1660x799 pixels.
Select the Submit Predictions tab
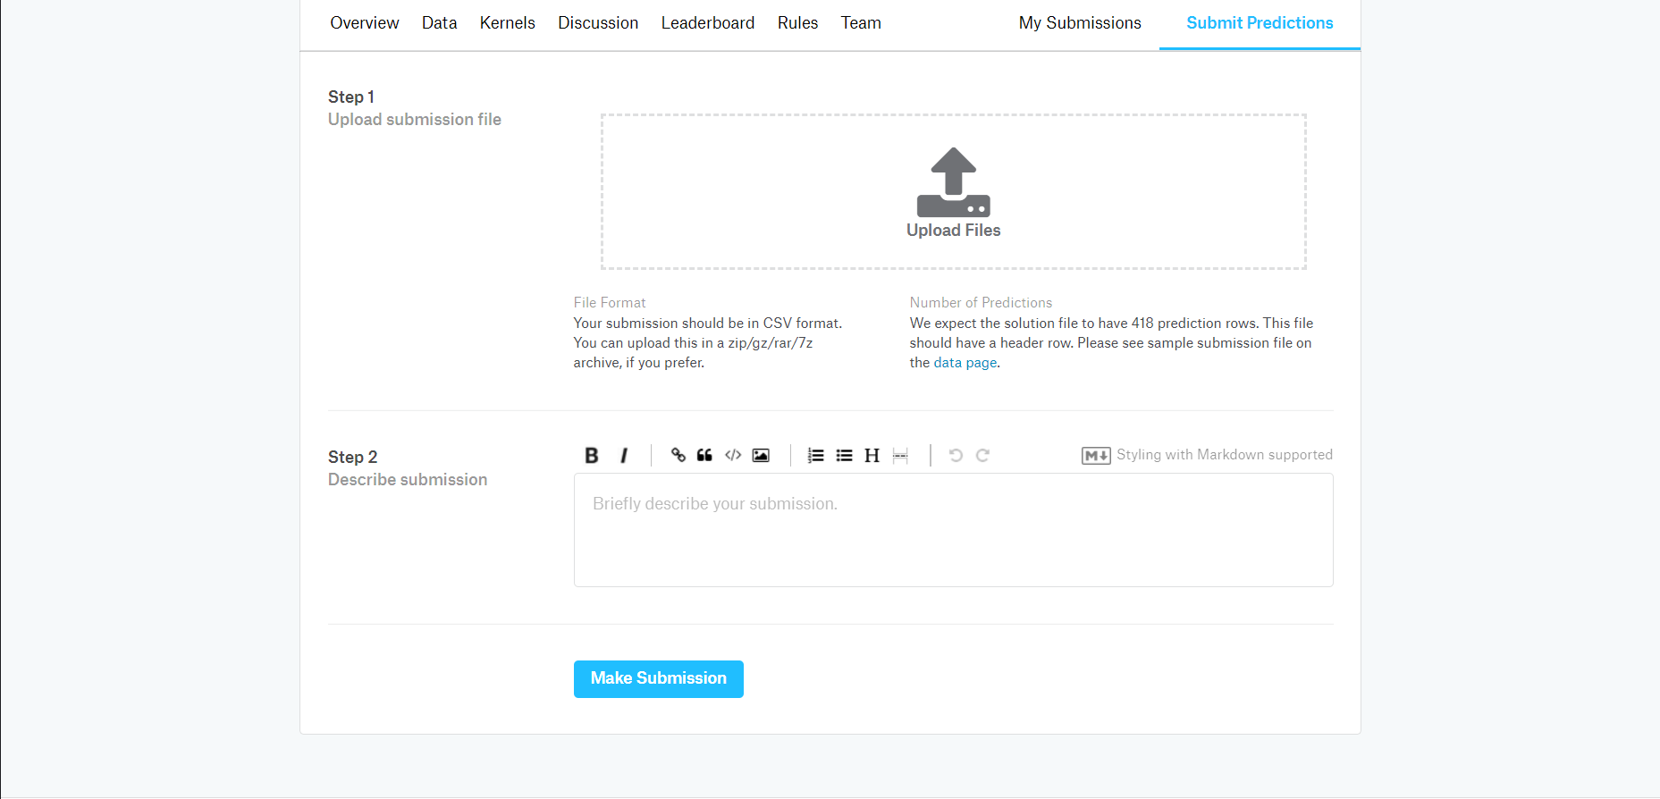click(1260, 23)
